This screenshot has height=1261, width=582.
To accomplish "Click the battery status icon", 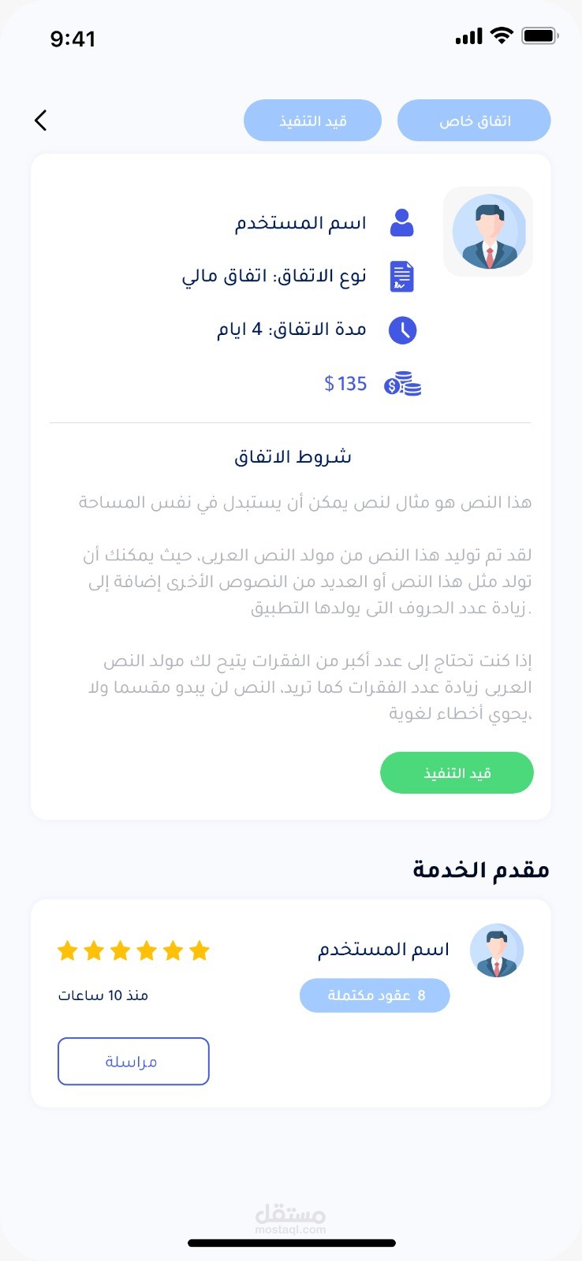I will tap(540, 35).
